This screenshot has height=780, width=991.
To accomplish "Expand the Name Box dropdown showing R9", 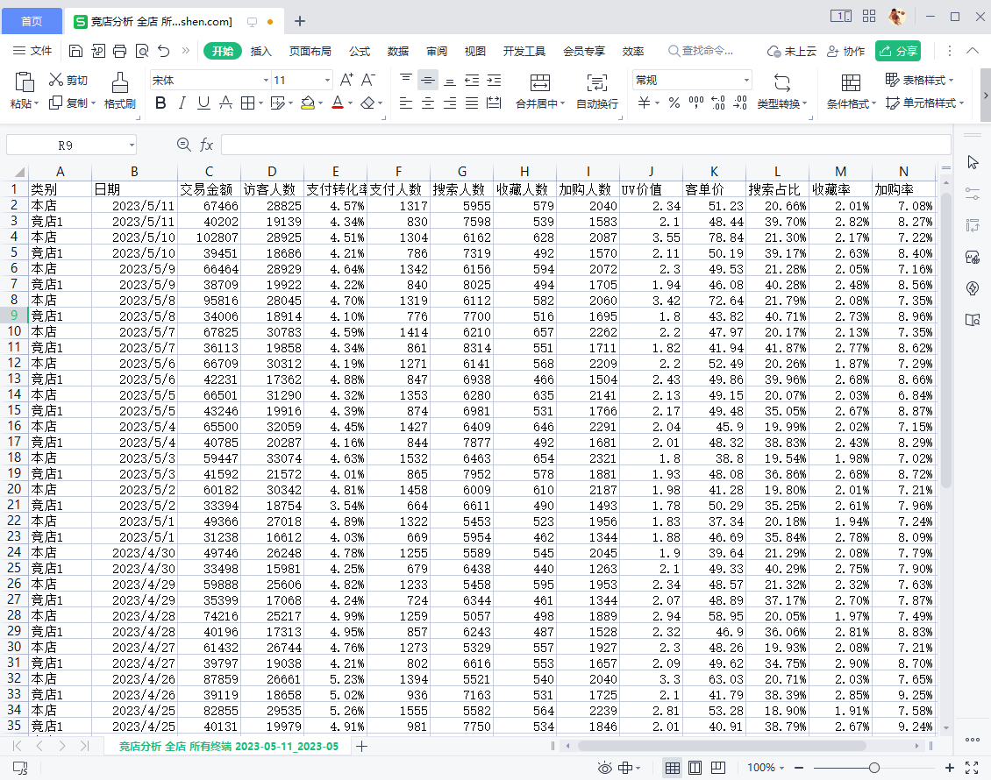I will [x=132, y=145].
